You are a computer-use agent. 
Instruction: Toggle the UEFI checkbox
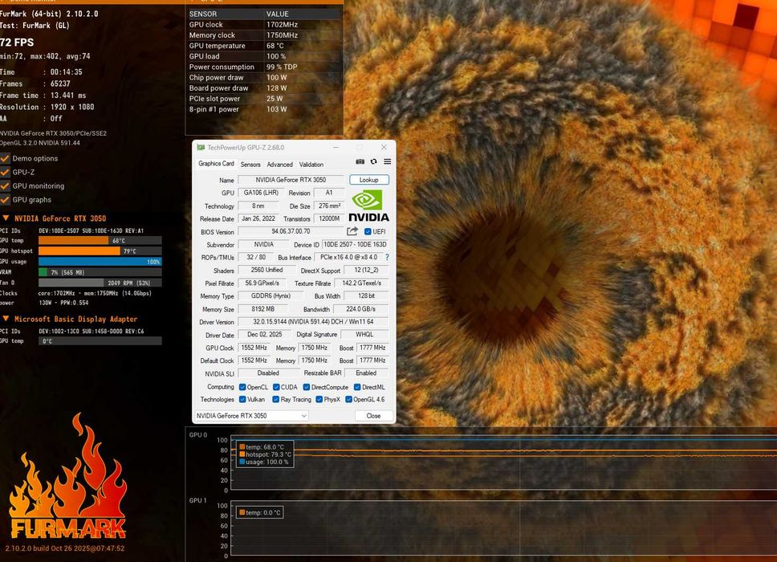tap(368, 231)
